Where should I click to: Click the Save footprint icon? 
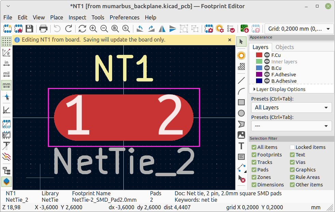[x=29, y=29]
